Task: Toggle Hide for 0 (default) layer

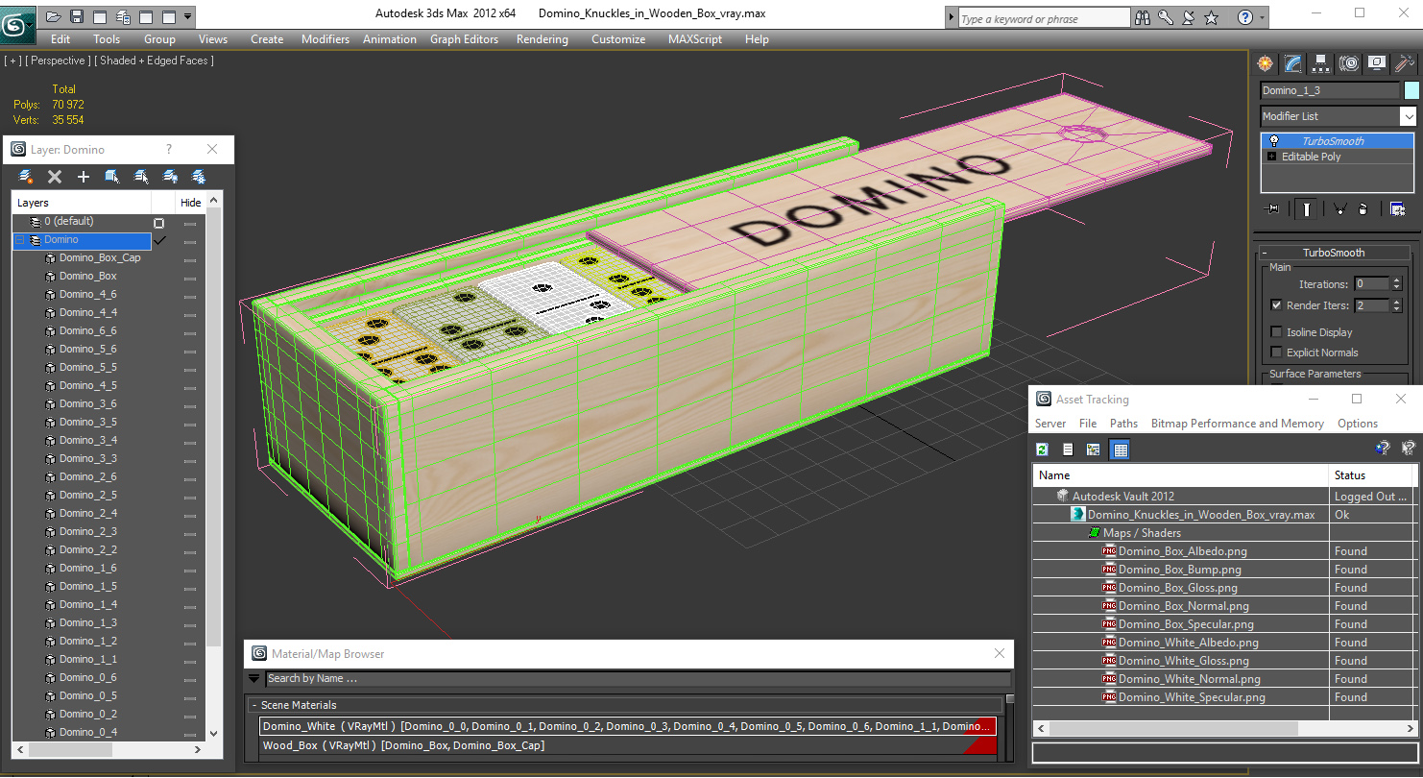Action: pyautogui.click(x=190, y=222)
